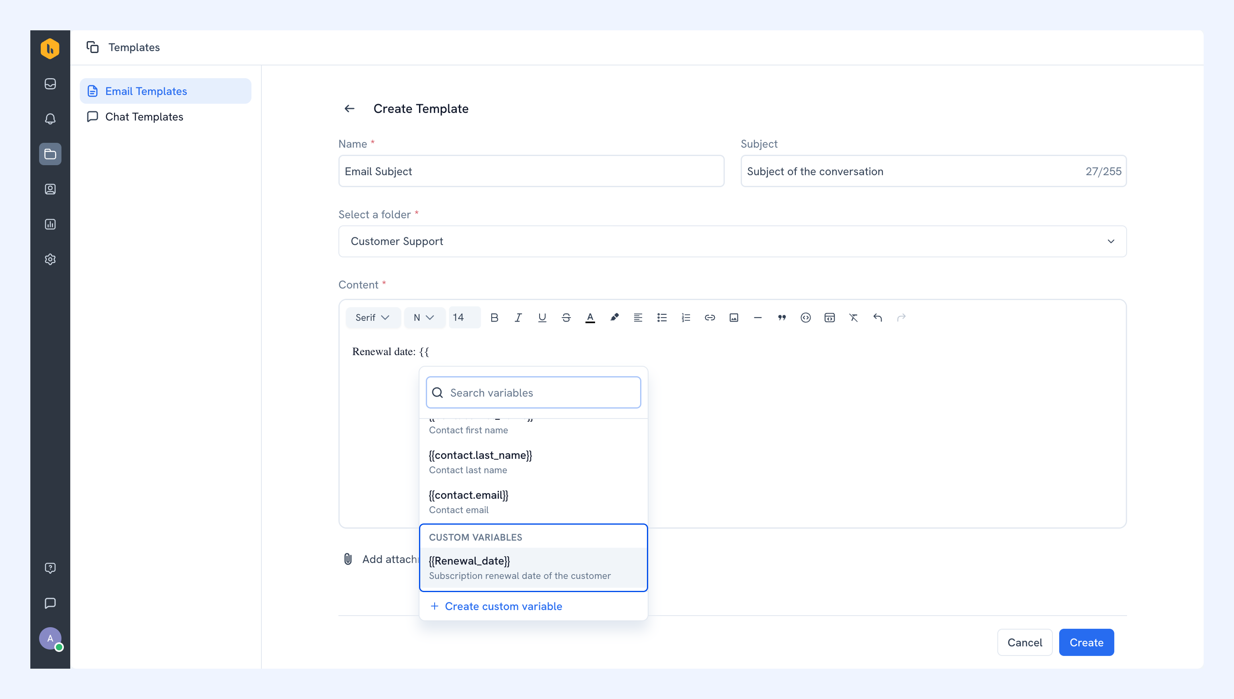The width and height of the screenshot is (1234, 699).
Task: Click the Create button
Action: pyautogui.click(x=1086, y=642)
